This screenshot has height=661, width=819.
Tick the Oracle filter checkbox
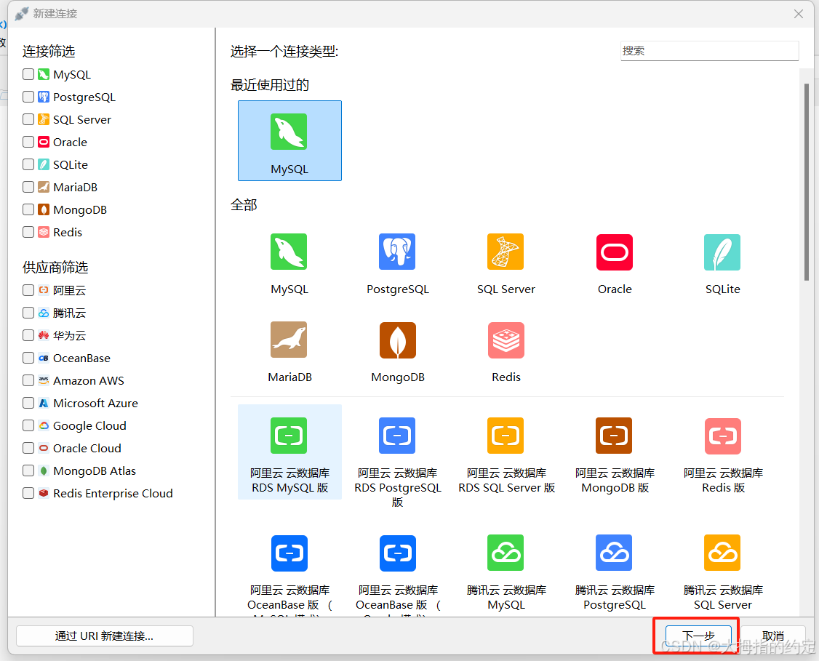click(x=28, y=142)
